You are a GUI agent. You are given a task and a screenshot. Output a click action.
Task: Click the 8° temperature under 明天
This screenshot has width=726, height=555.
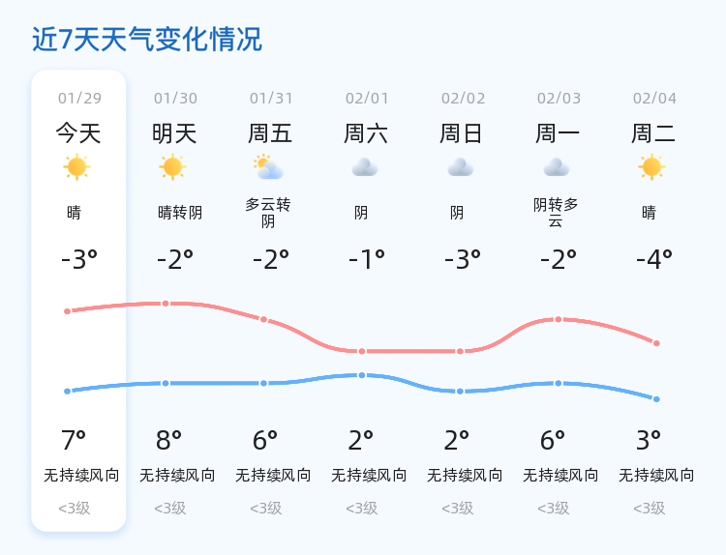coord(168,440)
